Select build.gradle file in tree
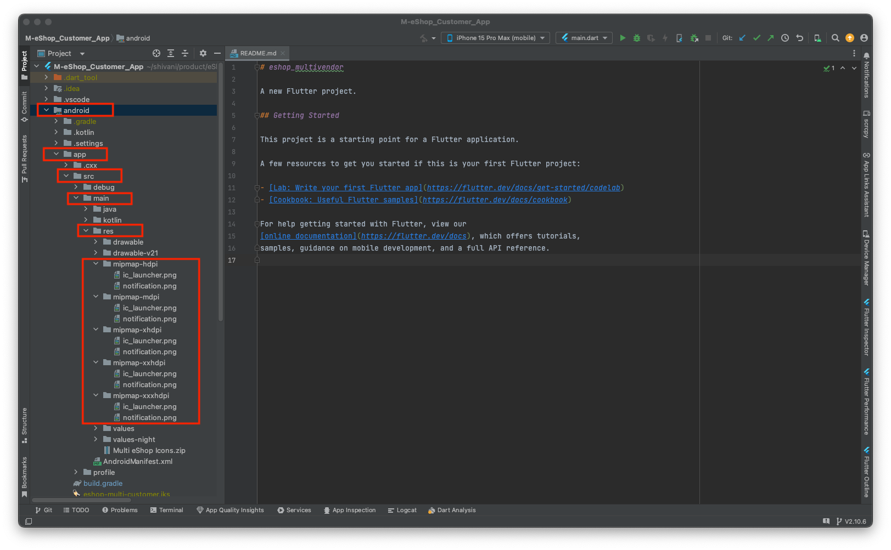 [x=98, y=483]
